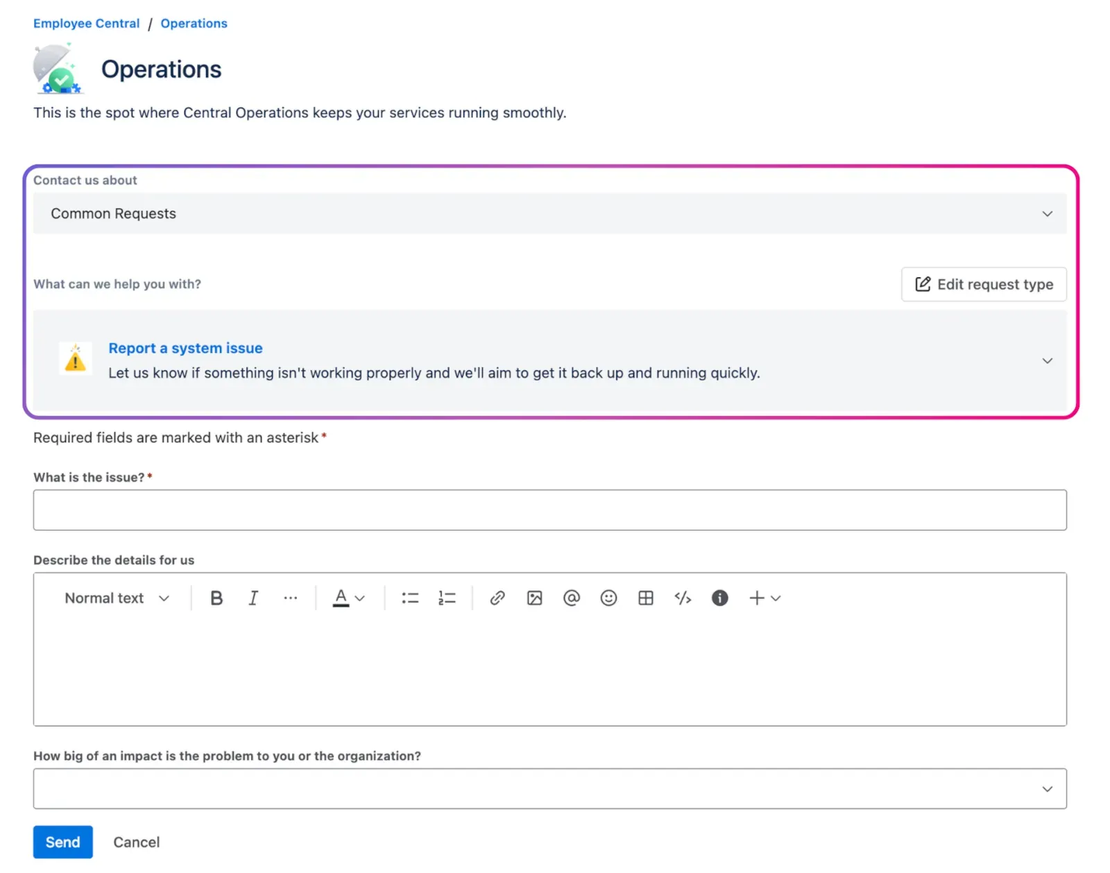Insert a link using the link icon
Screen dimensions: 1110x873
(497, 598)
